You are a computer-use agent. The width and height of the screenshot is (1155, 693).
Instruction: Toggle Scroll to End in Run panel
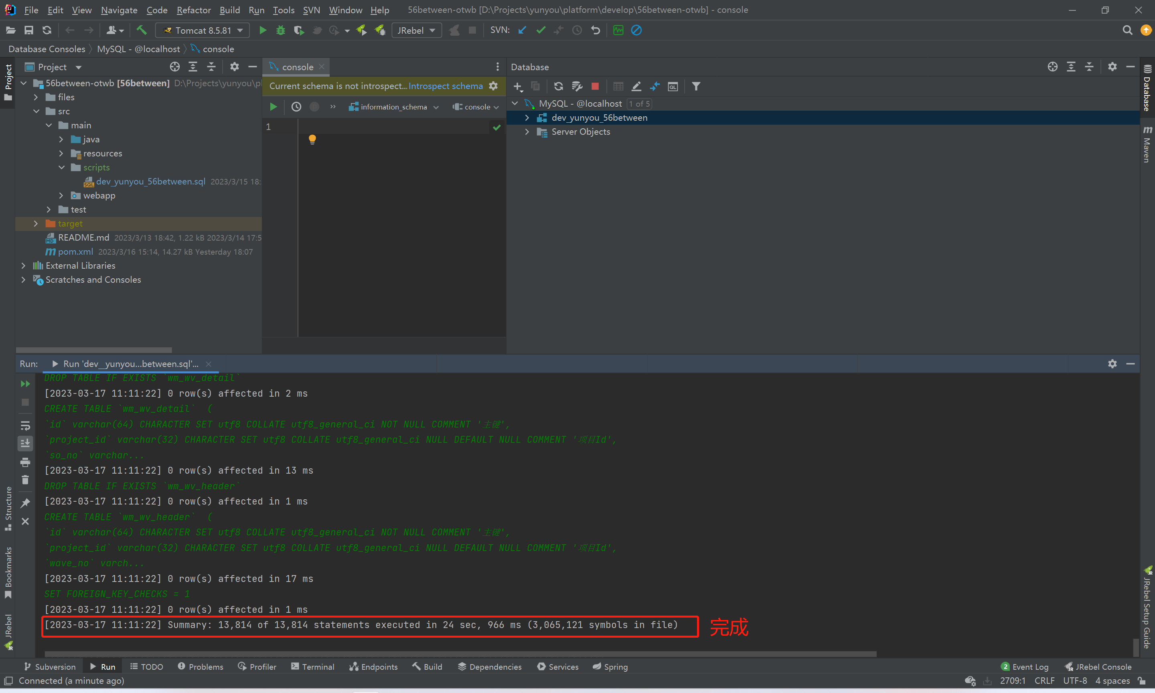pyautogui.click(x=25, y=444)
